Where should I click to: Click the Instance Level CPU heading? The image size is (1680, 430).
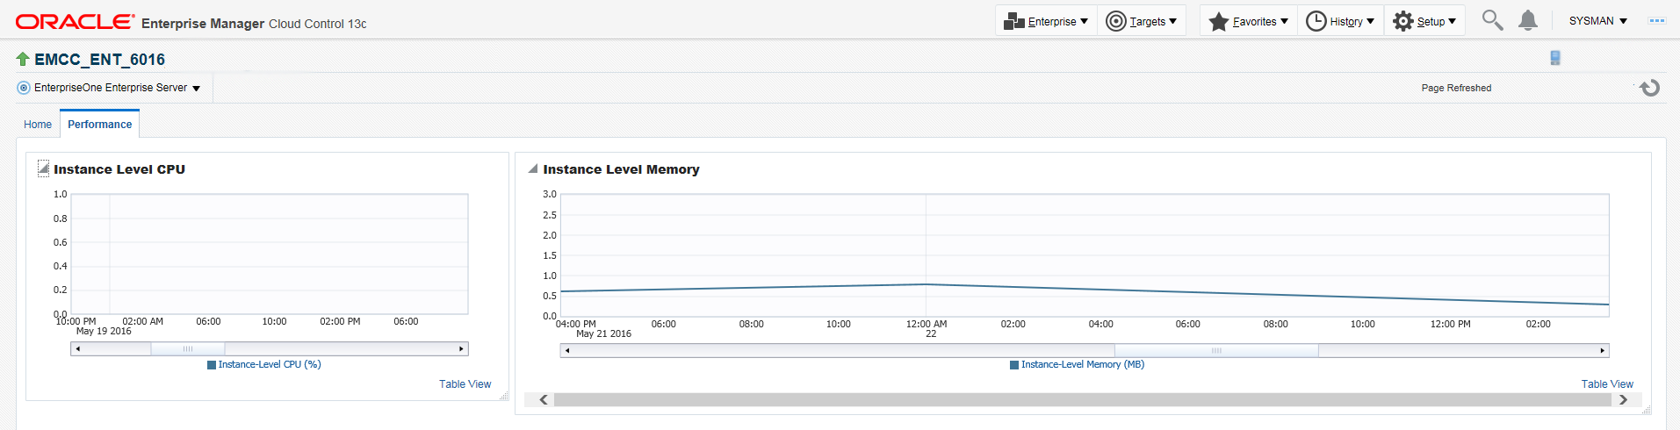click(x=119, y=169)
